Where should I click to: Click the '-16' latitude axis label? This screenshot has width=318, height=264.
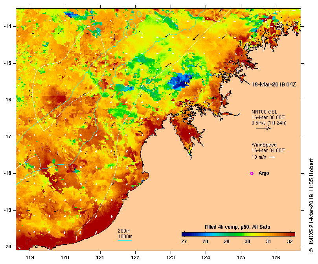[7, 100]
